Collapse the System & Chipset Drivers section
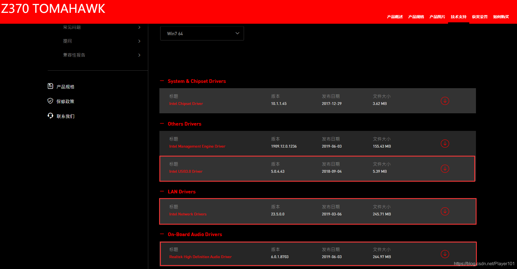Viewport: 517px width, 269px height. click(x=162, y=81)
